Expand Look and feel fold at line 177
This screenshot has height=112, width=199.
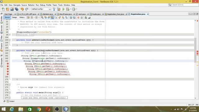(10, 98)
